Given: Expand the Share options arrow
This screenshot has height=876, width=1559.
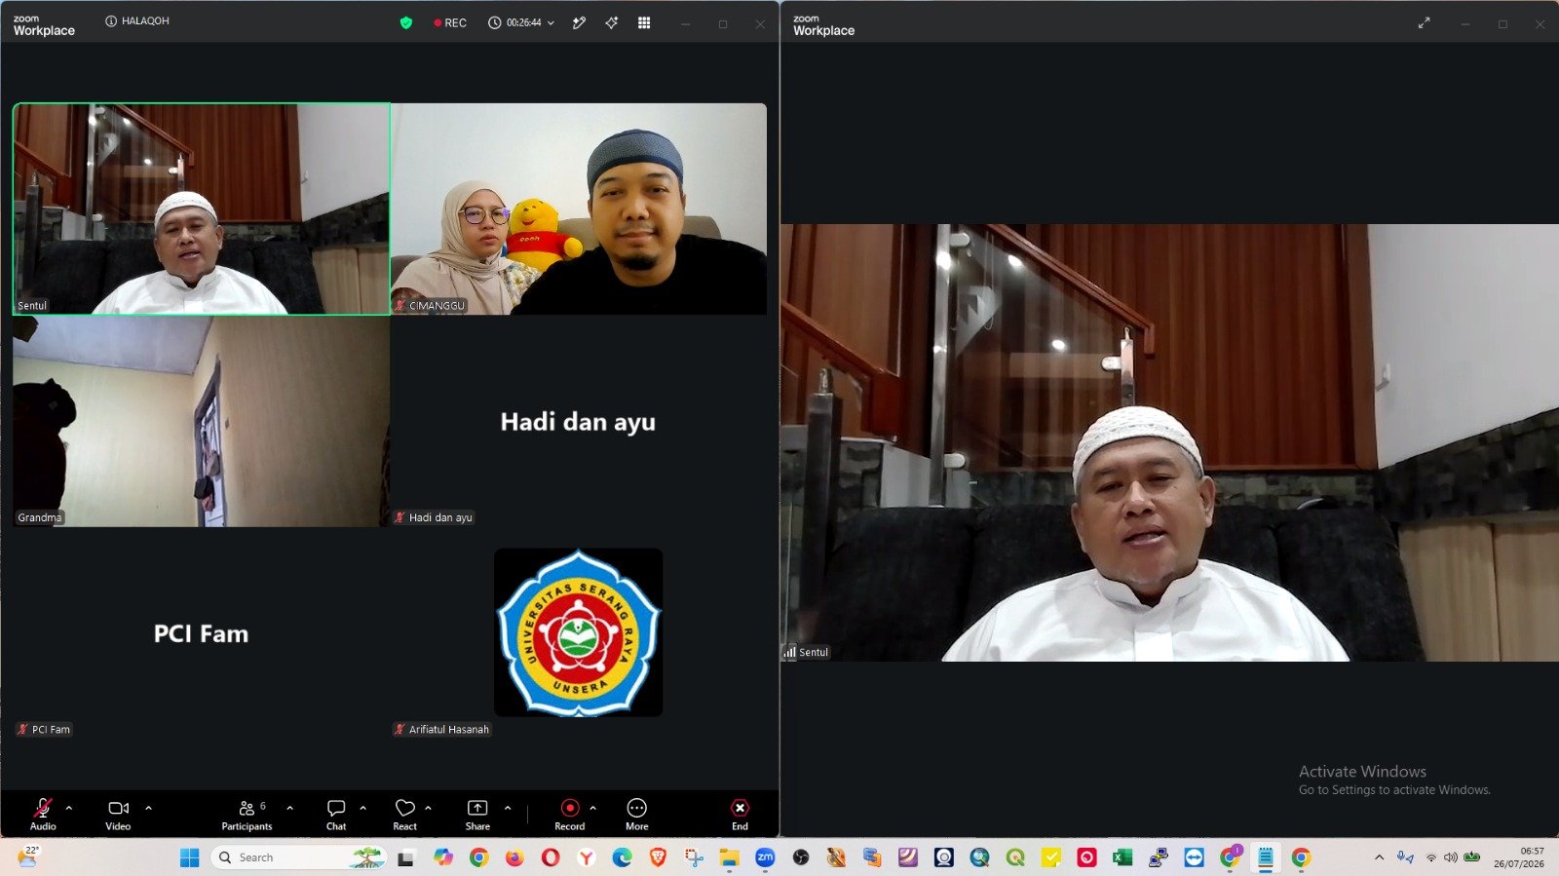Looking at the screenshot, I should coord(508,808).
